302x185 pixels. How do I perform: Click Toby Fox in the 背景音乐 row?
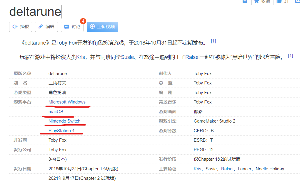click(x=203, y=102)
